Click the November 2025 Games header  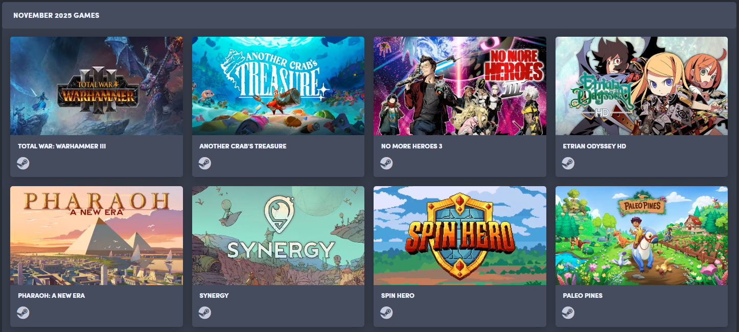pos(56,15)
